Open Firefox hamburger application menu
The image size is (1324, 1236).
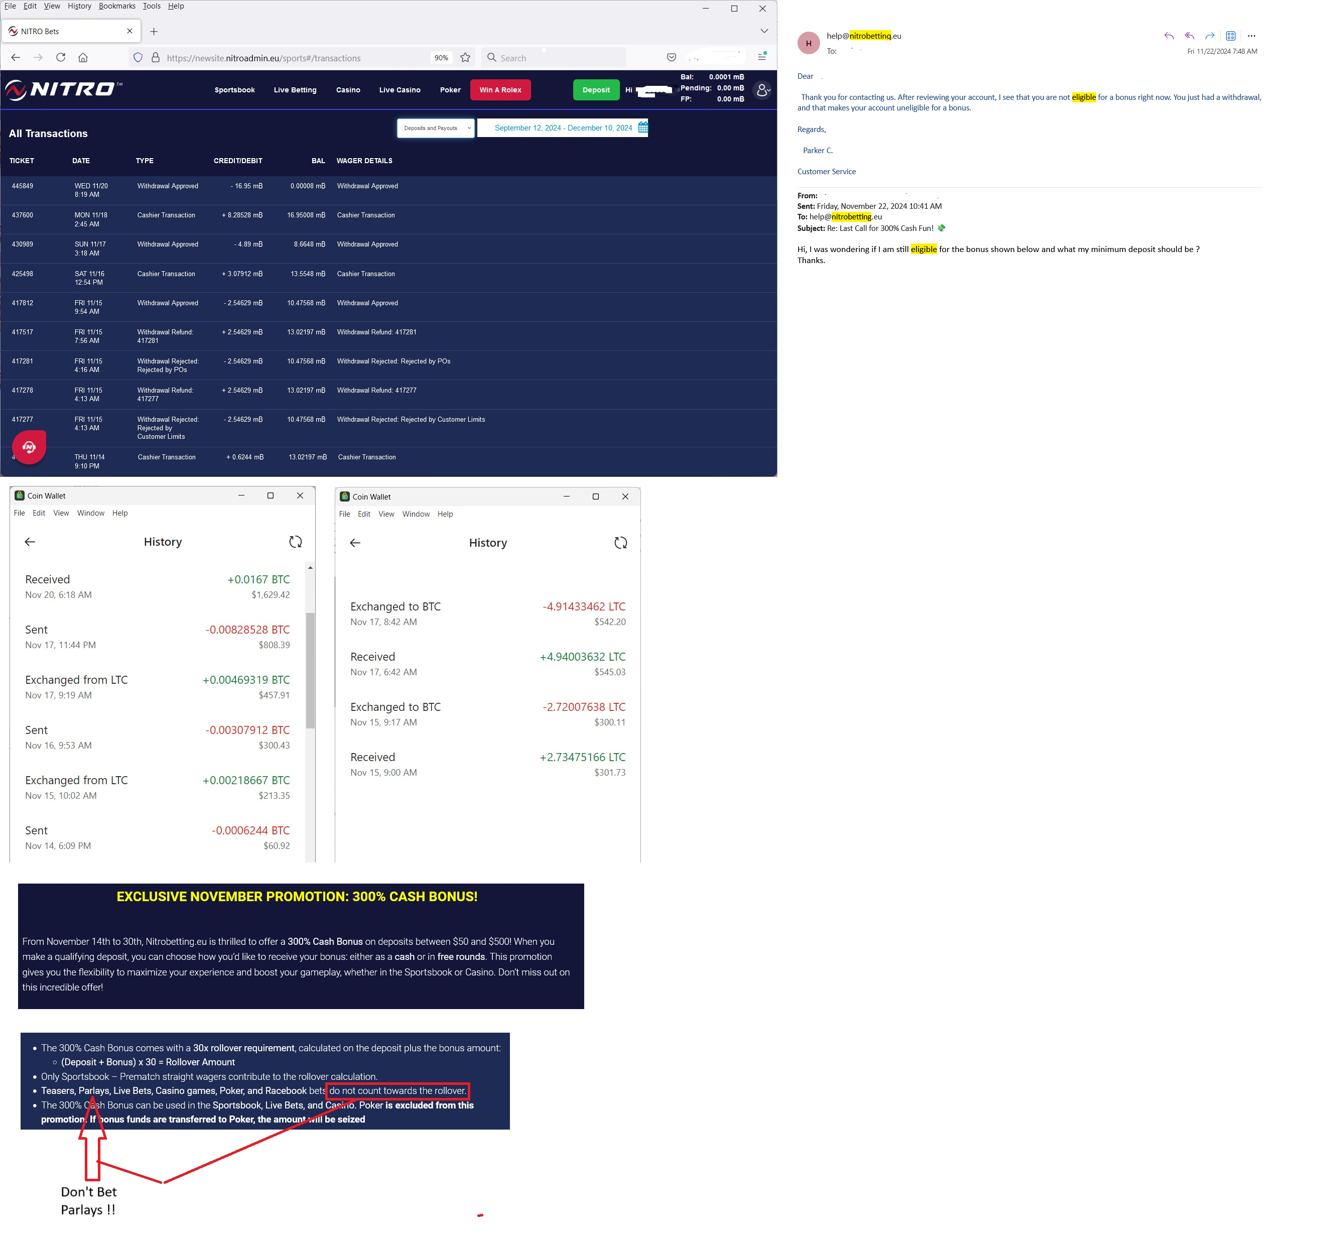coord(762,58)
